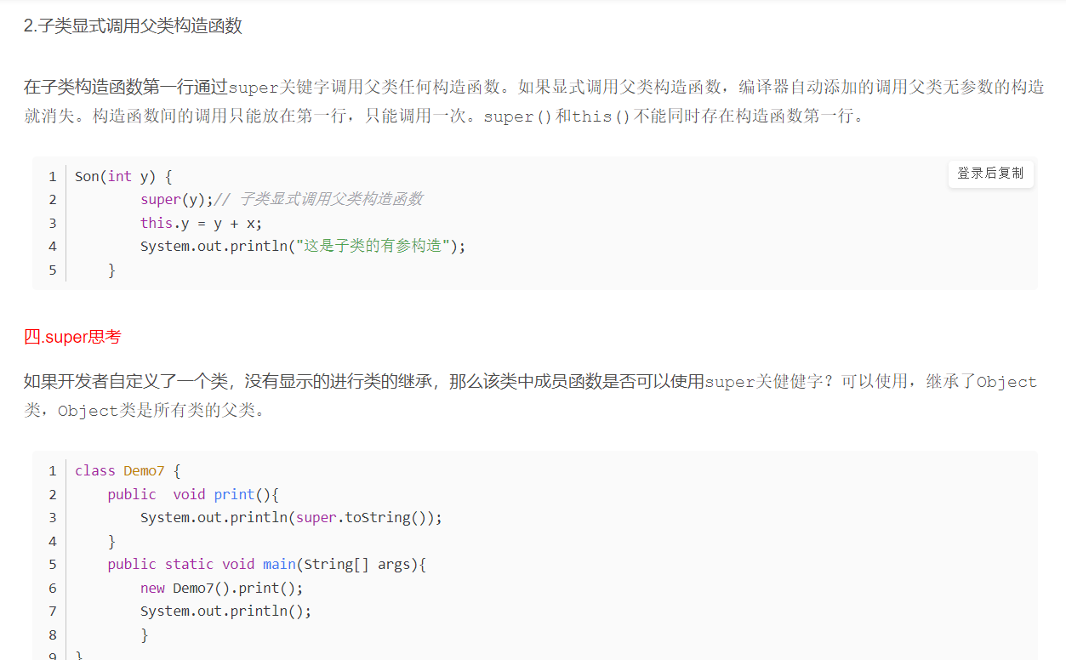Click the Son(int y) { code line
Viewport: 1066px width, 660px height.
pyautogui.click(x=123, y=176)
